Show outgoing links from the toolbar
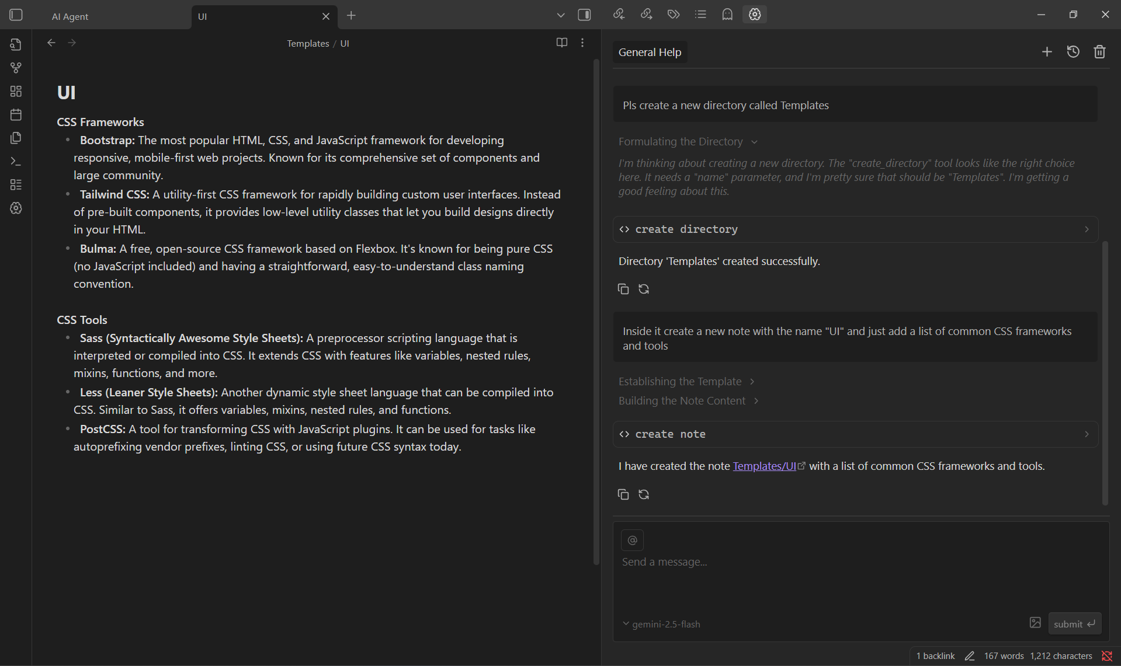The width and height of the screenshot is (1121, 666). (x=647, y=14)
